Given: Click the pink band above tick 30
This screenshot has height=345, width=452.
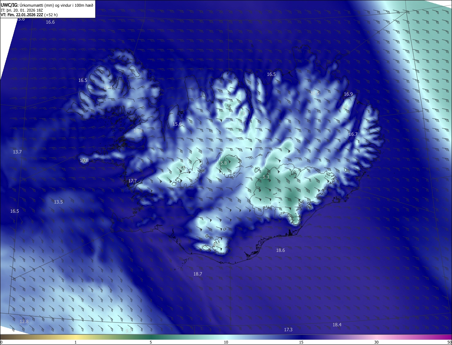Looking at the screenshot, I should click(376, 337).
